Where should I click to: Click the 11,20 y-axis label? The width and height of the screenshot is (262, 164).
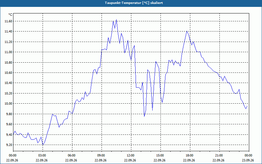coord(9,42)
